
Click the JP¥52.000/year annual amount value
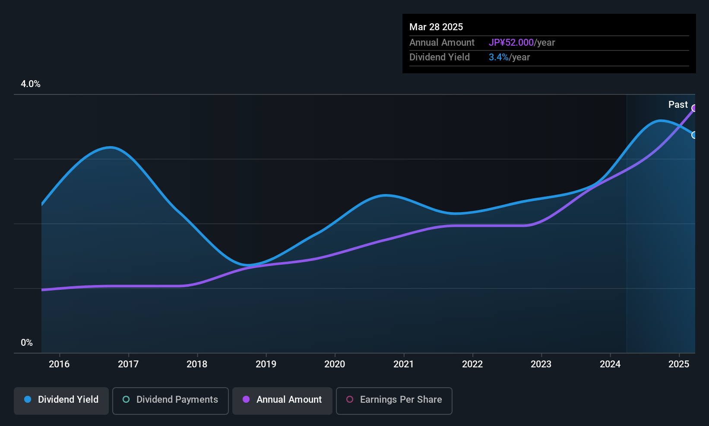tap(522, 43)
